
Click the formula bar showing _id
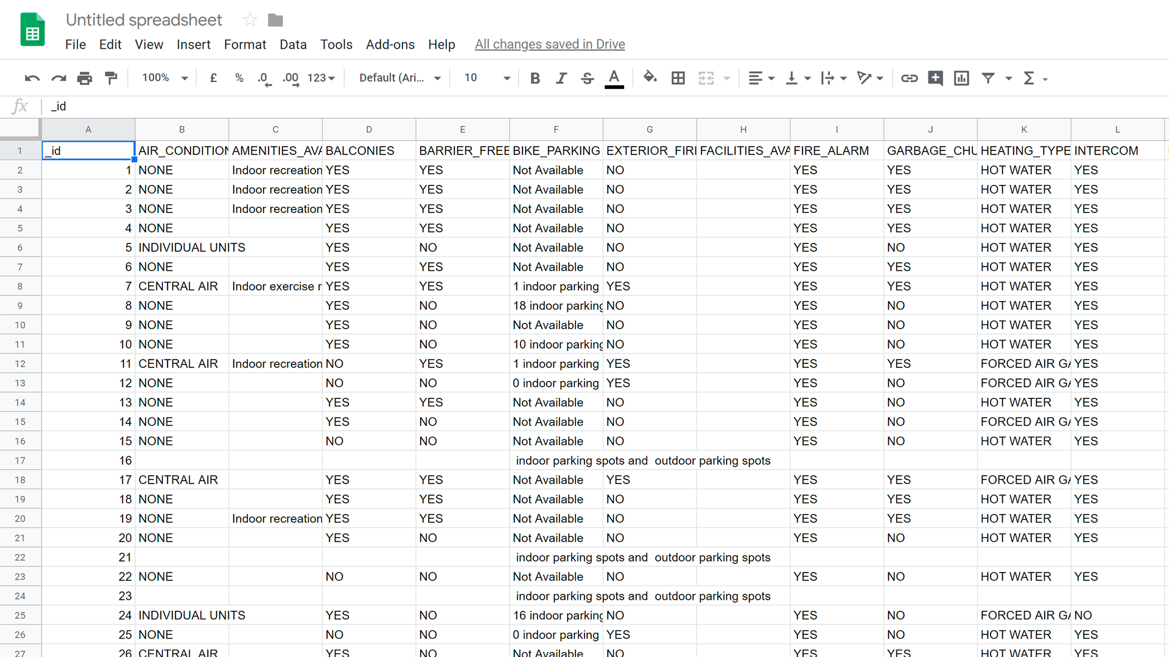pyautogui.click(x=606, y=106)
